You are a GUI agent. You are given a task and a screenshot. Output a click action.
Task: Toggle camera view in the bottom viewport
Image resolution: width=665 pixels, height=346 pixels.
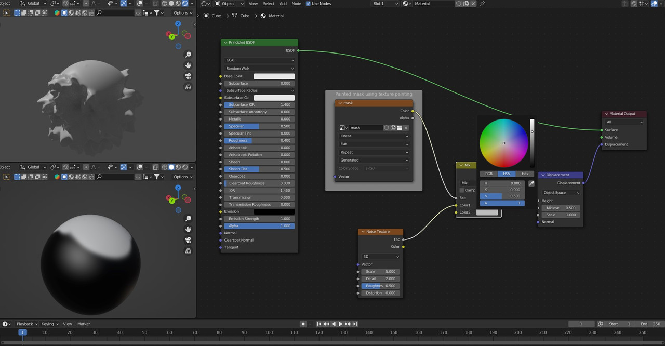coord(188,240)
